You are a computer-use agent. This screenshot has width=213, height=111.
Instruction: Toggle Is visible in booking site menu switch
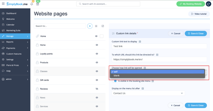click(x=114, y=81)
